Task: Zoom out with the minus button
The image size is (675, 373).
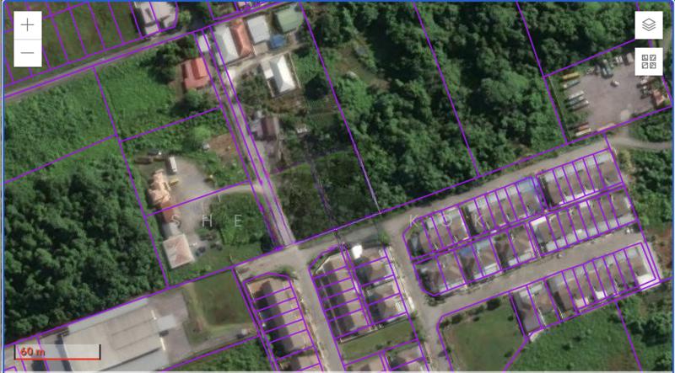Action: click(28, 53)
